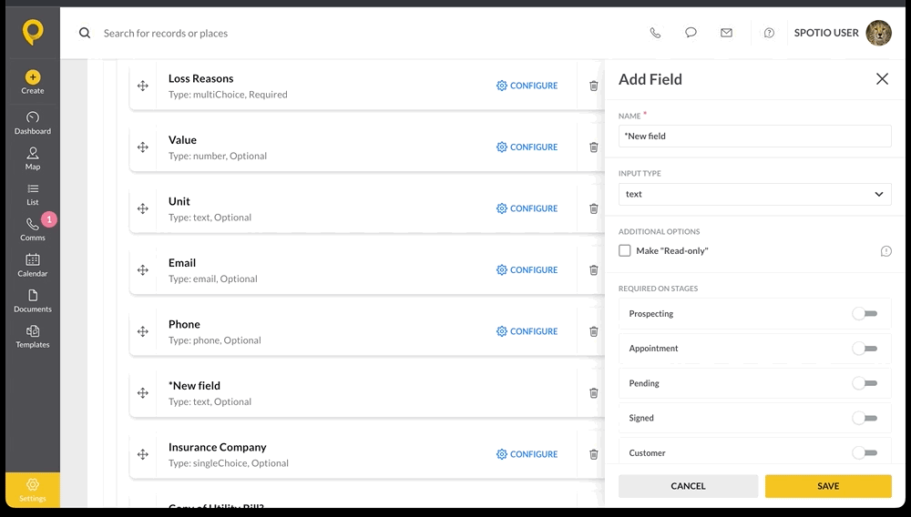This screenshot has height=517, width=911.
Task: Click CANCEL in Add Field panel
Action: click(x=688, y=486)
